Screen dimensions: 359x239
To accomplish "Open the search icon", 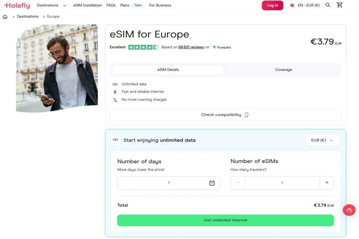I will (327, 5).
